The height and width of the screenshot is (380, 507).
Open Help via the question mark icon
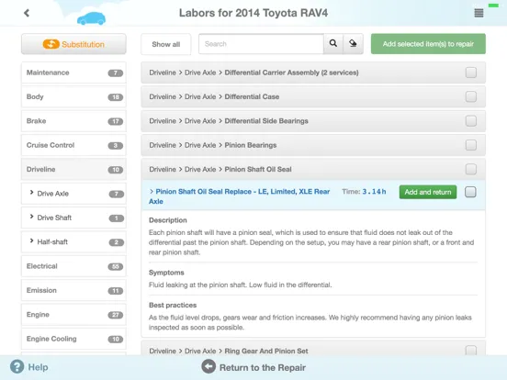click(x=17, y=367)
